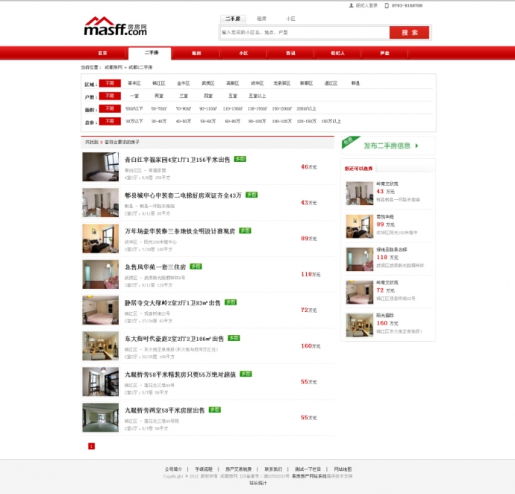Image resolution: width=515 pixels, height=494 pixels.
Task: Click the red 搜索 search button
Action: tap(409, 33)
